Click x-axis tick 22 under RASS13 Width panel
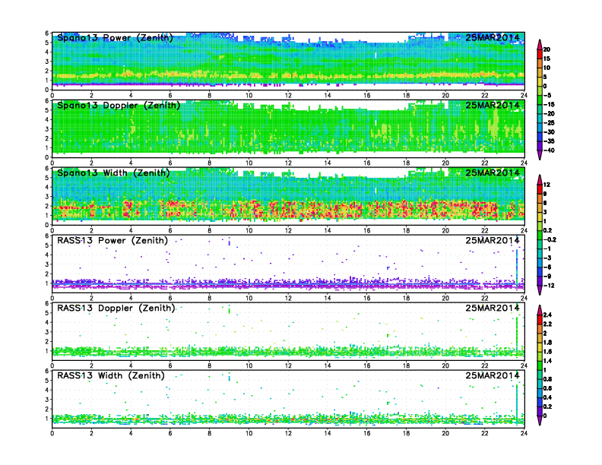The width and height of the screenshot is (602, 465). pos(484,433)
